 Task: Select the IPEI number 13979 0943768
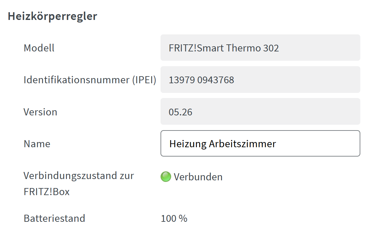[201, 79]
